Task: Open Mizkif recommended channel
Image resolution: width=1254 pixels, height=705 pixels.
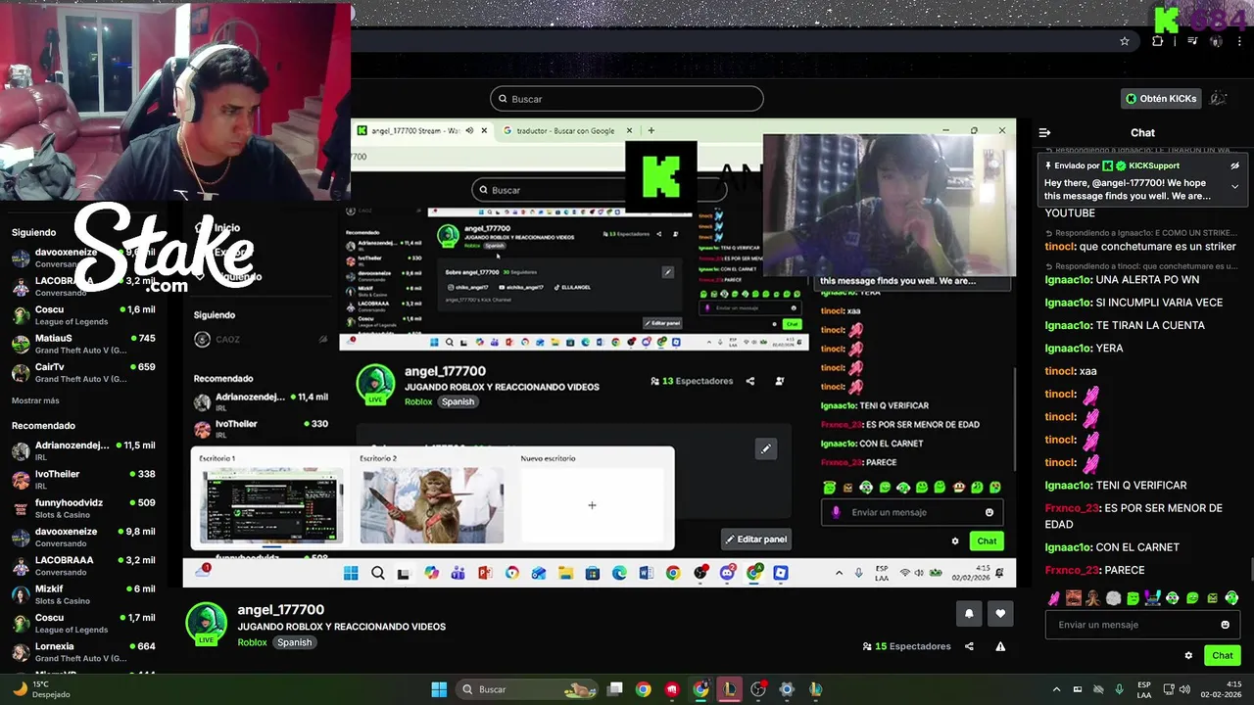Action: 83,594
